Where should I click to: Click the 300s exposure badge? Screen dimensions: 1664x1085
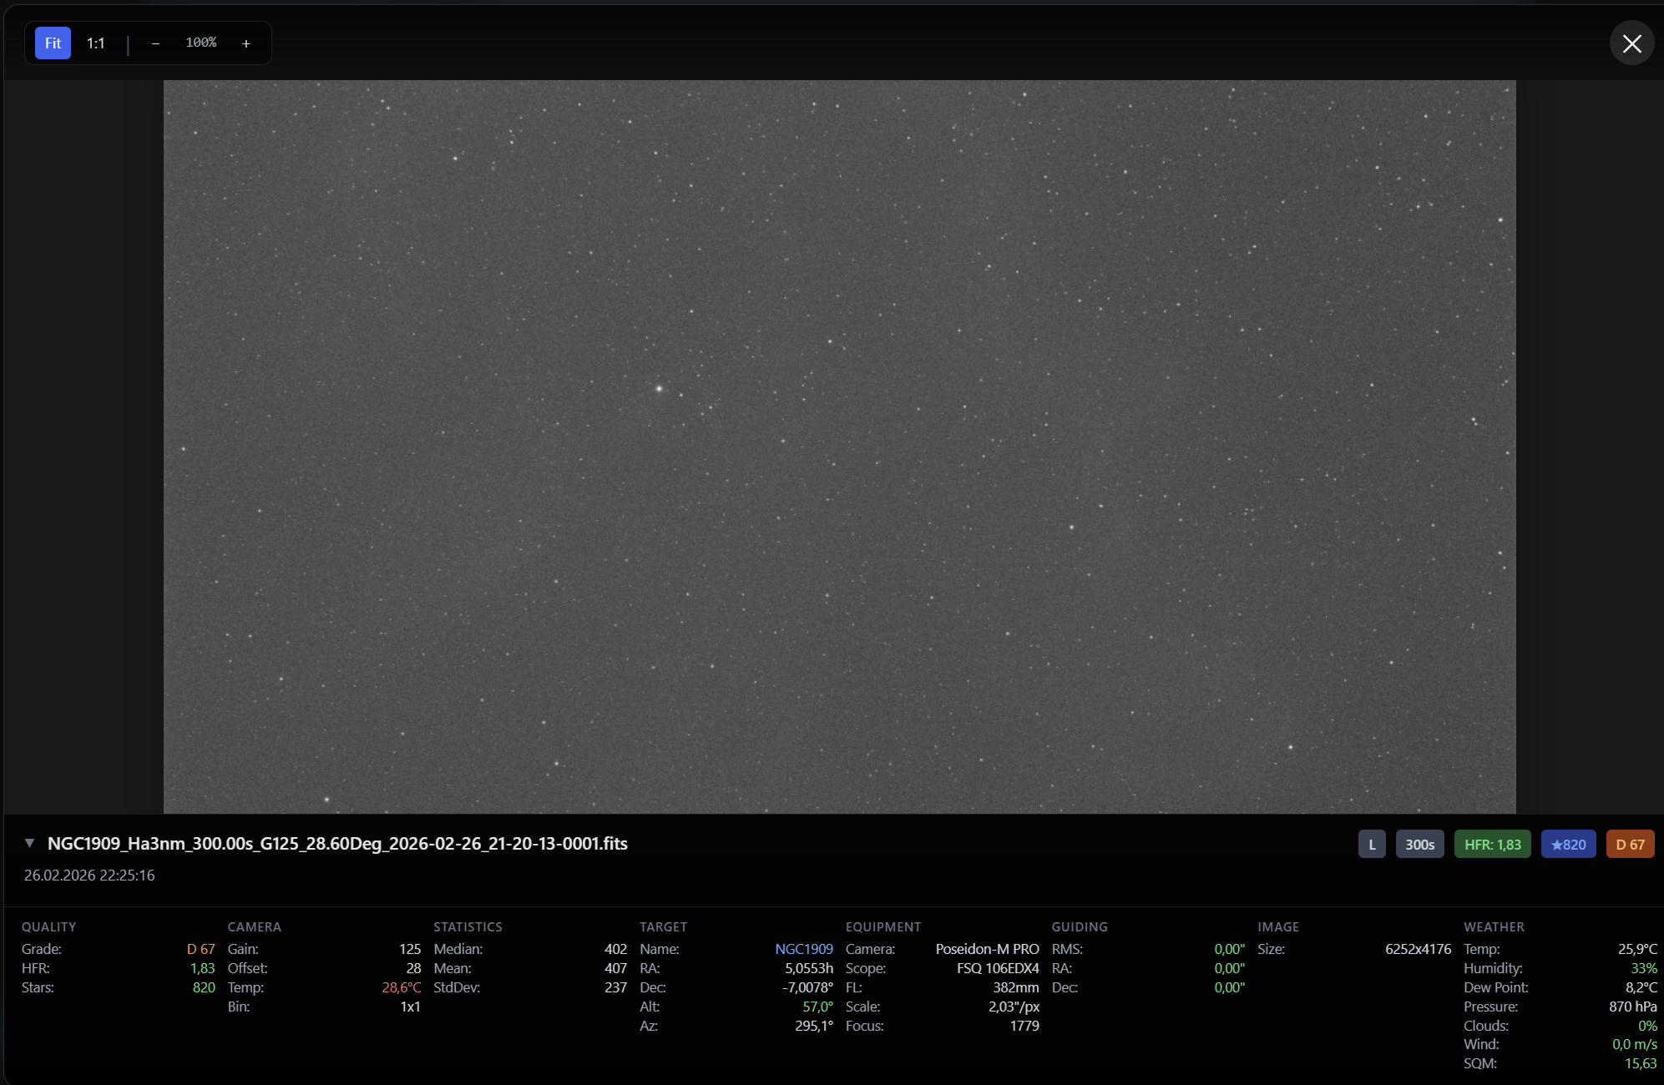click(1419, 845)
